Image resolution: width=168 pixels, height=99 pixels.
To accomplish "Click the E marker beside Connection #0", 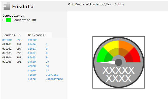I will pos(3,20).
